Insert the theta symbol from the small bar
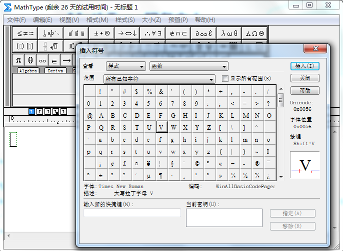 click(30, 60)
